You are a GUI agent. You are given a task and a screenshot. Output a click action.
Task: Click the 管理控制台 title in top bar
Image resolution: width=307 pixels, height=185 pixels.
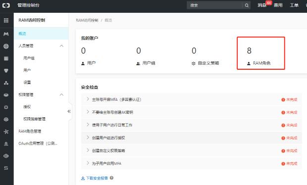[28, 5]
